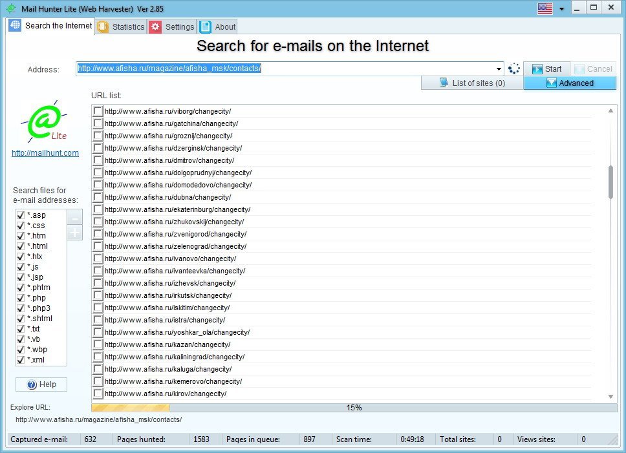This screenshot has height=453, width=626.
Task: Disable searching *.php files
Action: click(x=21, y=297)
